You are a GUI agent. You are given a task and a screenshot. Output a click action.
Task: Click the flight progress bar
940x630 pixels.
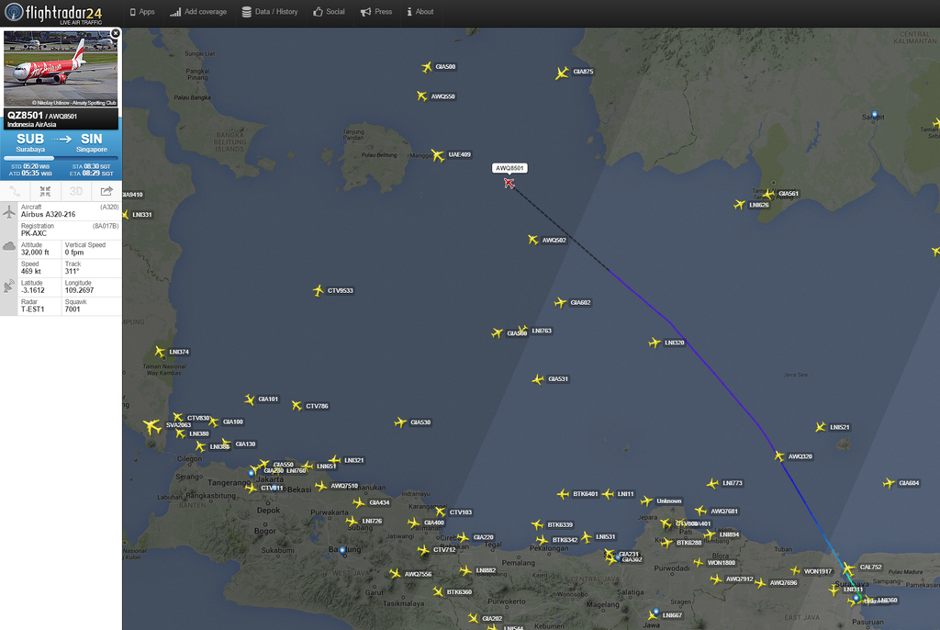point(61,158)
